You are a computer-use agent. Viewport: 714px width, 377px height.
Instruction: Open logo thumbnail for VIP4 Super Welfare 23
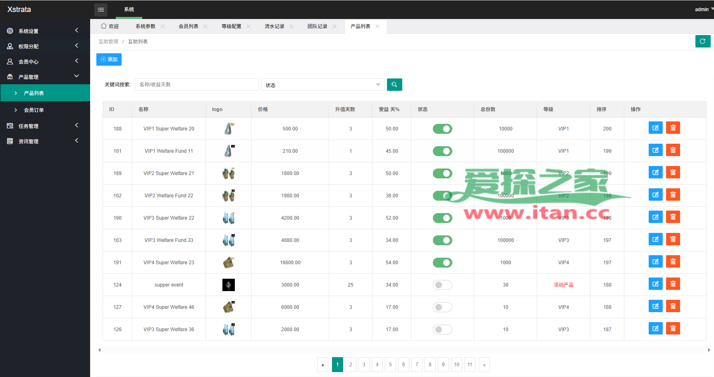click(228, 263)
